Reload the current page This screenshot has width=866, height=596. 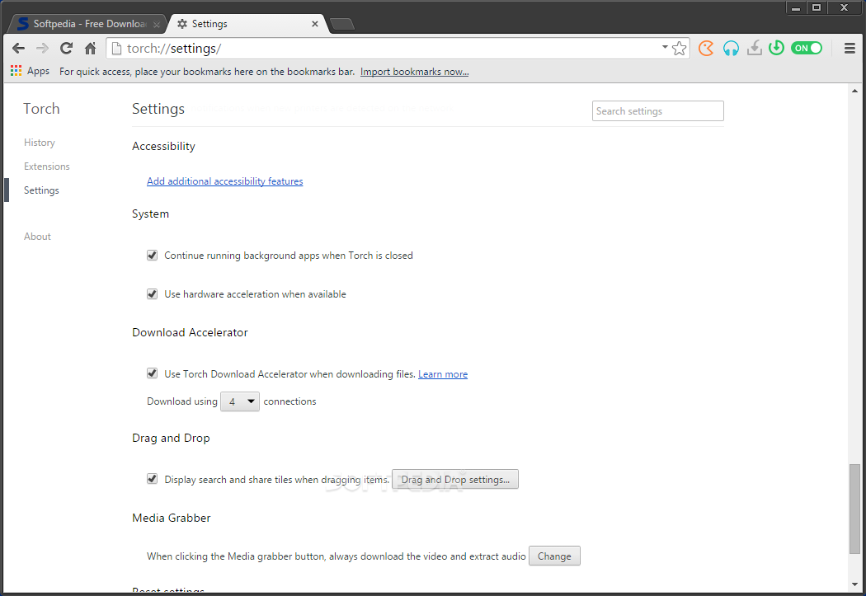66,49
